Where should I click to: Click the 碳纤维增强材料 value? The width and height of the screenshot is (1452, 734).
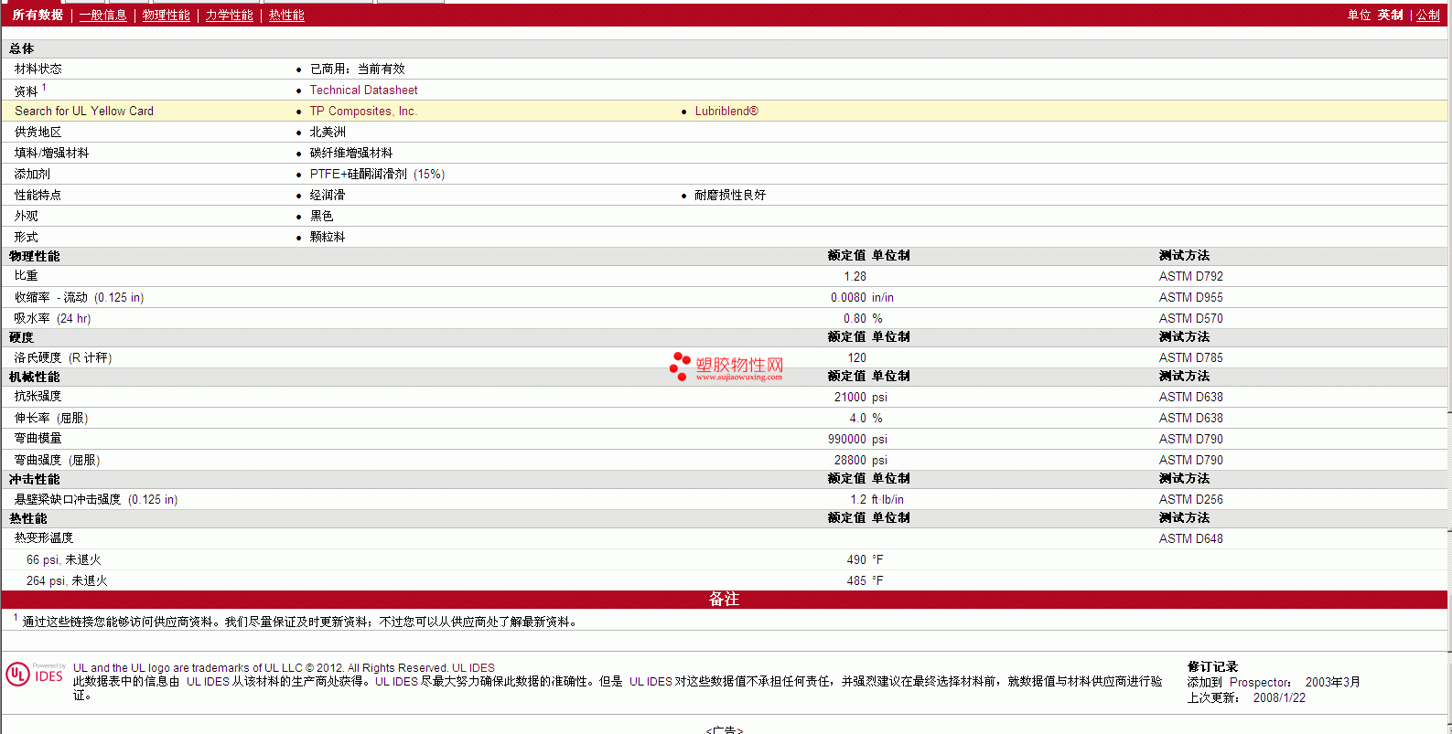pyautogui.click(x=351, y=154)
